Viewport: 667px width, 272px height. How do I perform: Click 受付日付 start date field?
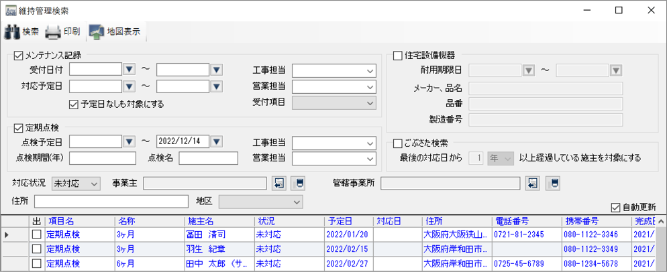coord(96,69)
